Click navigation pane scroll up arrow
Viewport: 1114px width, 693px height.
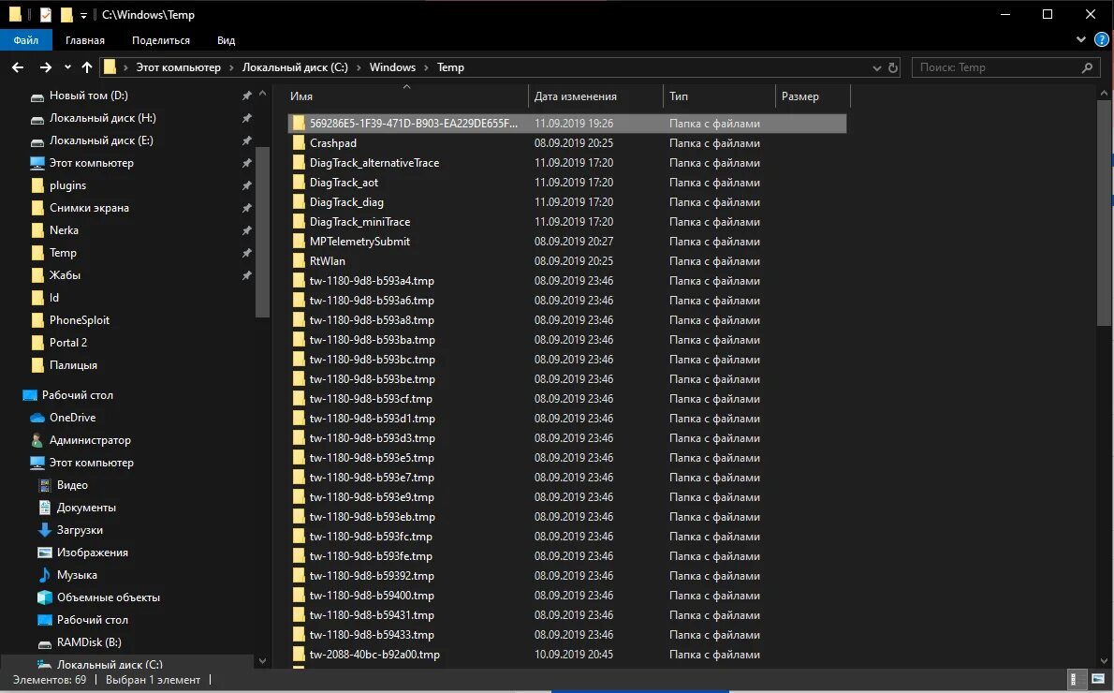coord(262,94)
